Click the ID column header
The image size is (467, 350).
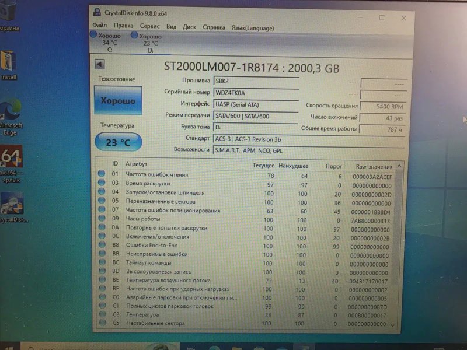coord(115,163)
